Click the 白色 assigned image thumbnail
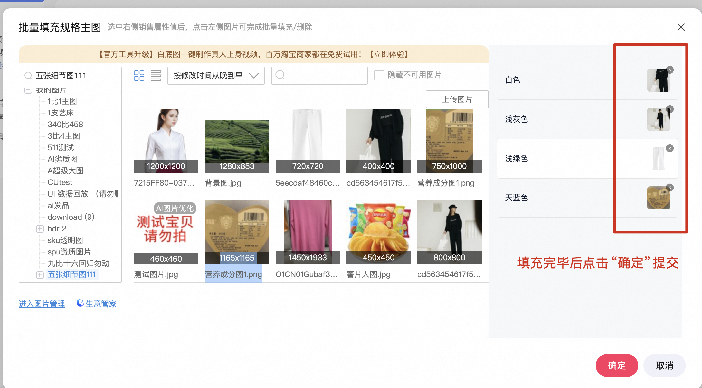This screenshot has width=702, height=388. tap(659, 80)
